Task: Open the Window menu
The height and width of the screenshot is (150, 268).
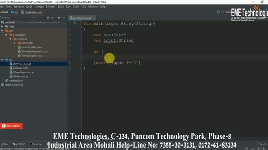Action: (x=93, y=7)
